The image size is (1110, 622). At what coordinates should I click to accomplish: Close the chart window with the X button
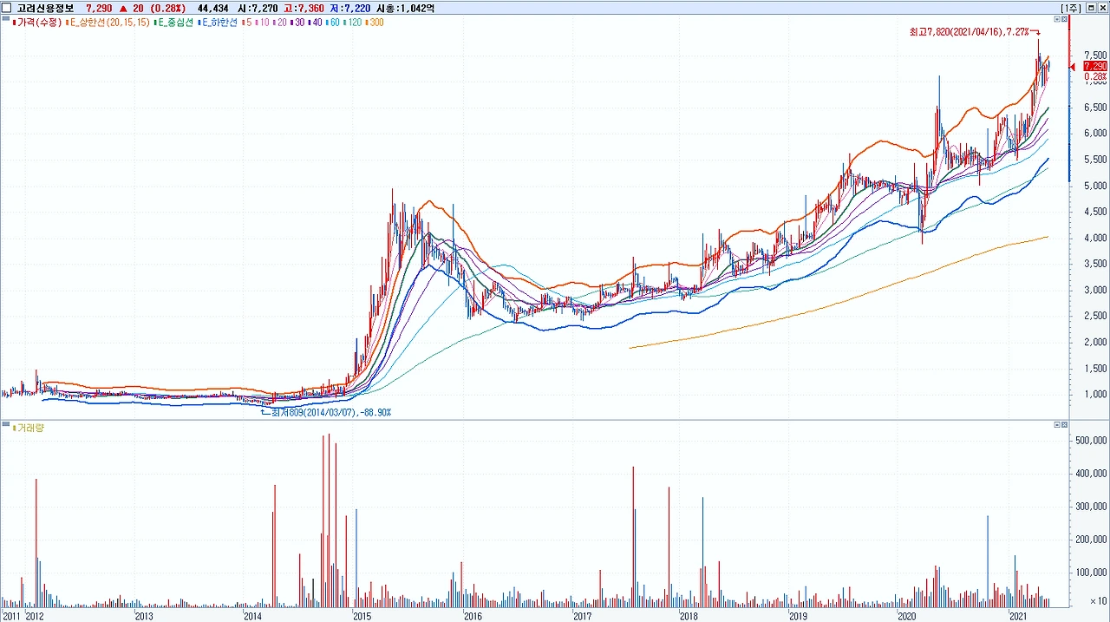[1102, 8]
